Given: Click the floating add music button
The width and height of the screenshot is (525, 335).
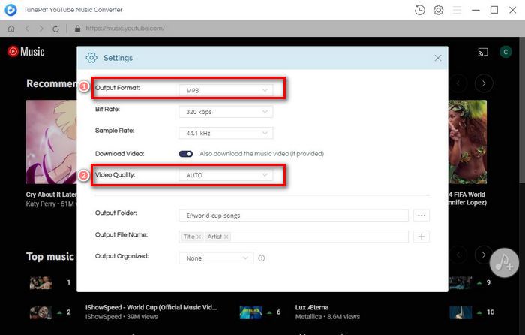Looking at the screenshot, I should (x=505, y=261).
